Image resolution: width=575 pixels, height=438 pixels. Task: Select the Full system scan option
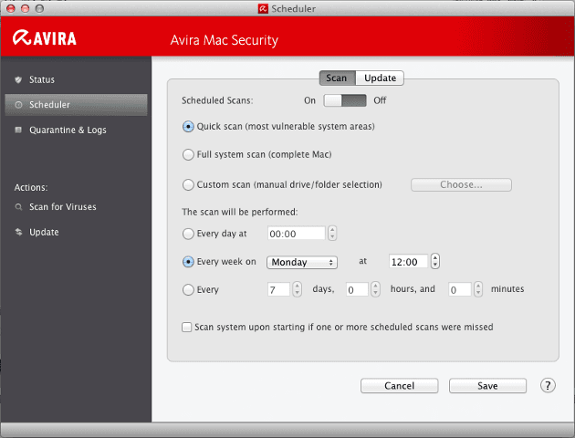pos(189,155)
